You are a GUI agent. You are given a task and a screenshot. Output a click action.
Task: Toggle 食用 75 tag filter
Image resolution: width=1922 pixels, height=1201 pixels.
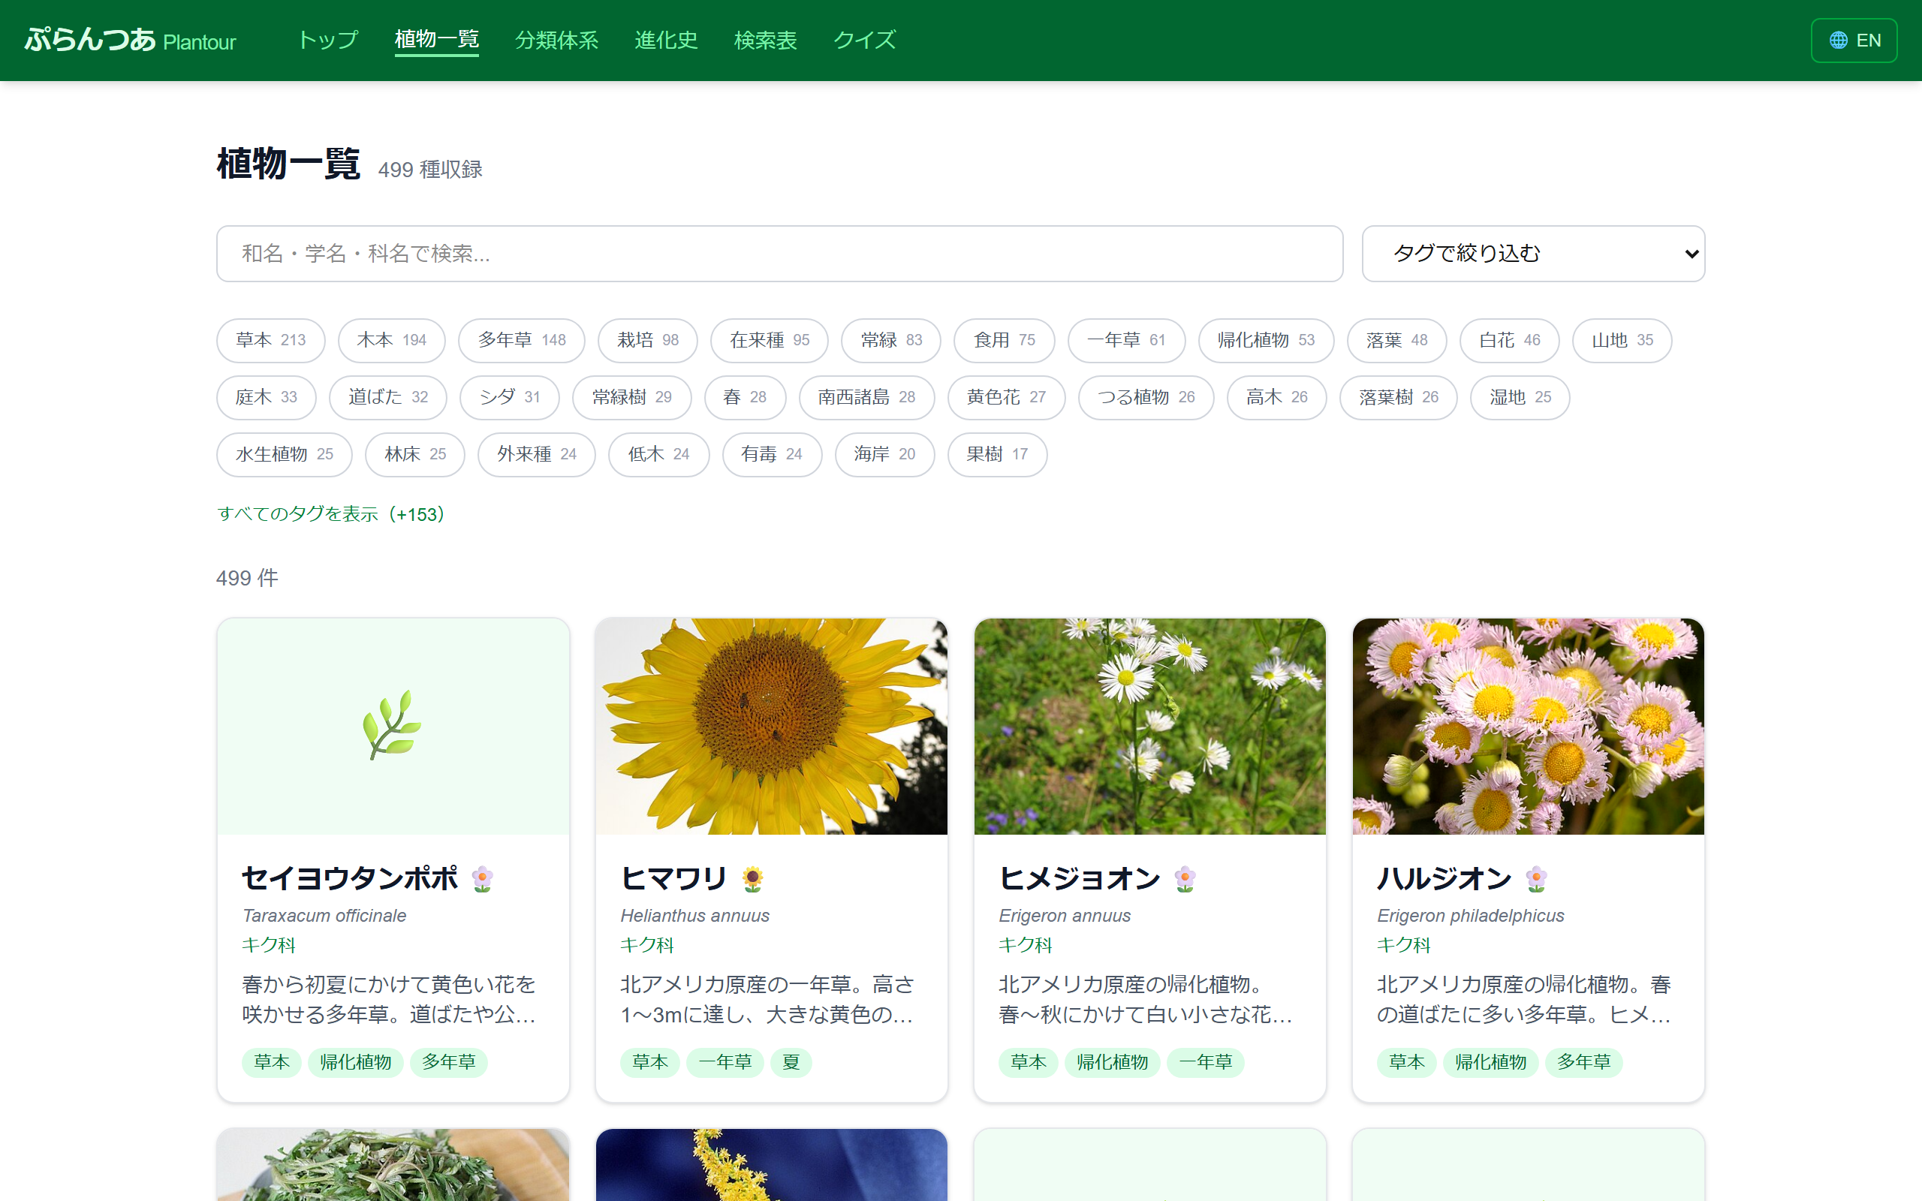1005,340
